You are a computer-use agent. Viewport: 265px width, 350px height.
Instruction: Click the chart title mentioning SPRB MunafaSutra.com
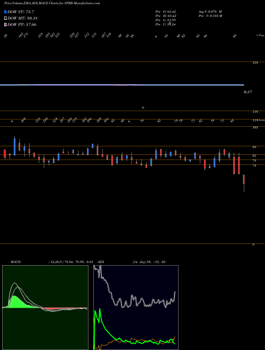[x=52, y=3]
